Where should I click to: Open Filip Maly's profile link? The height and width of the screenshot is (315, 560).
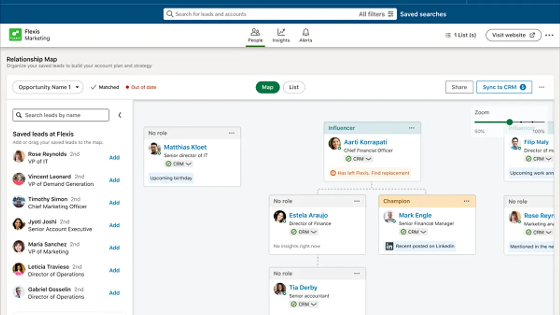coord(536,142)
